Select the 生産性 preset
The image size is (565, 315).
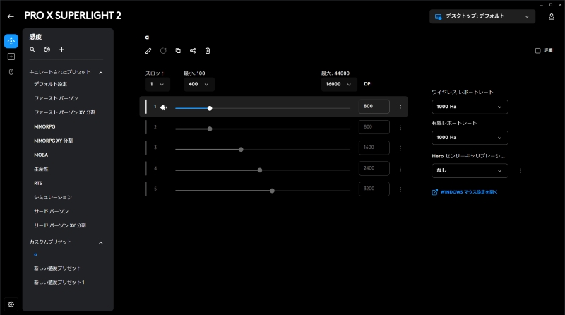pos(41,169)
